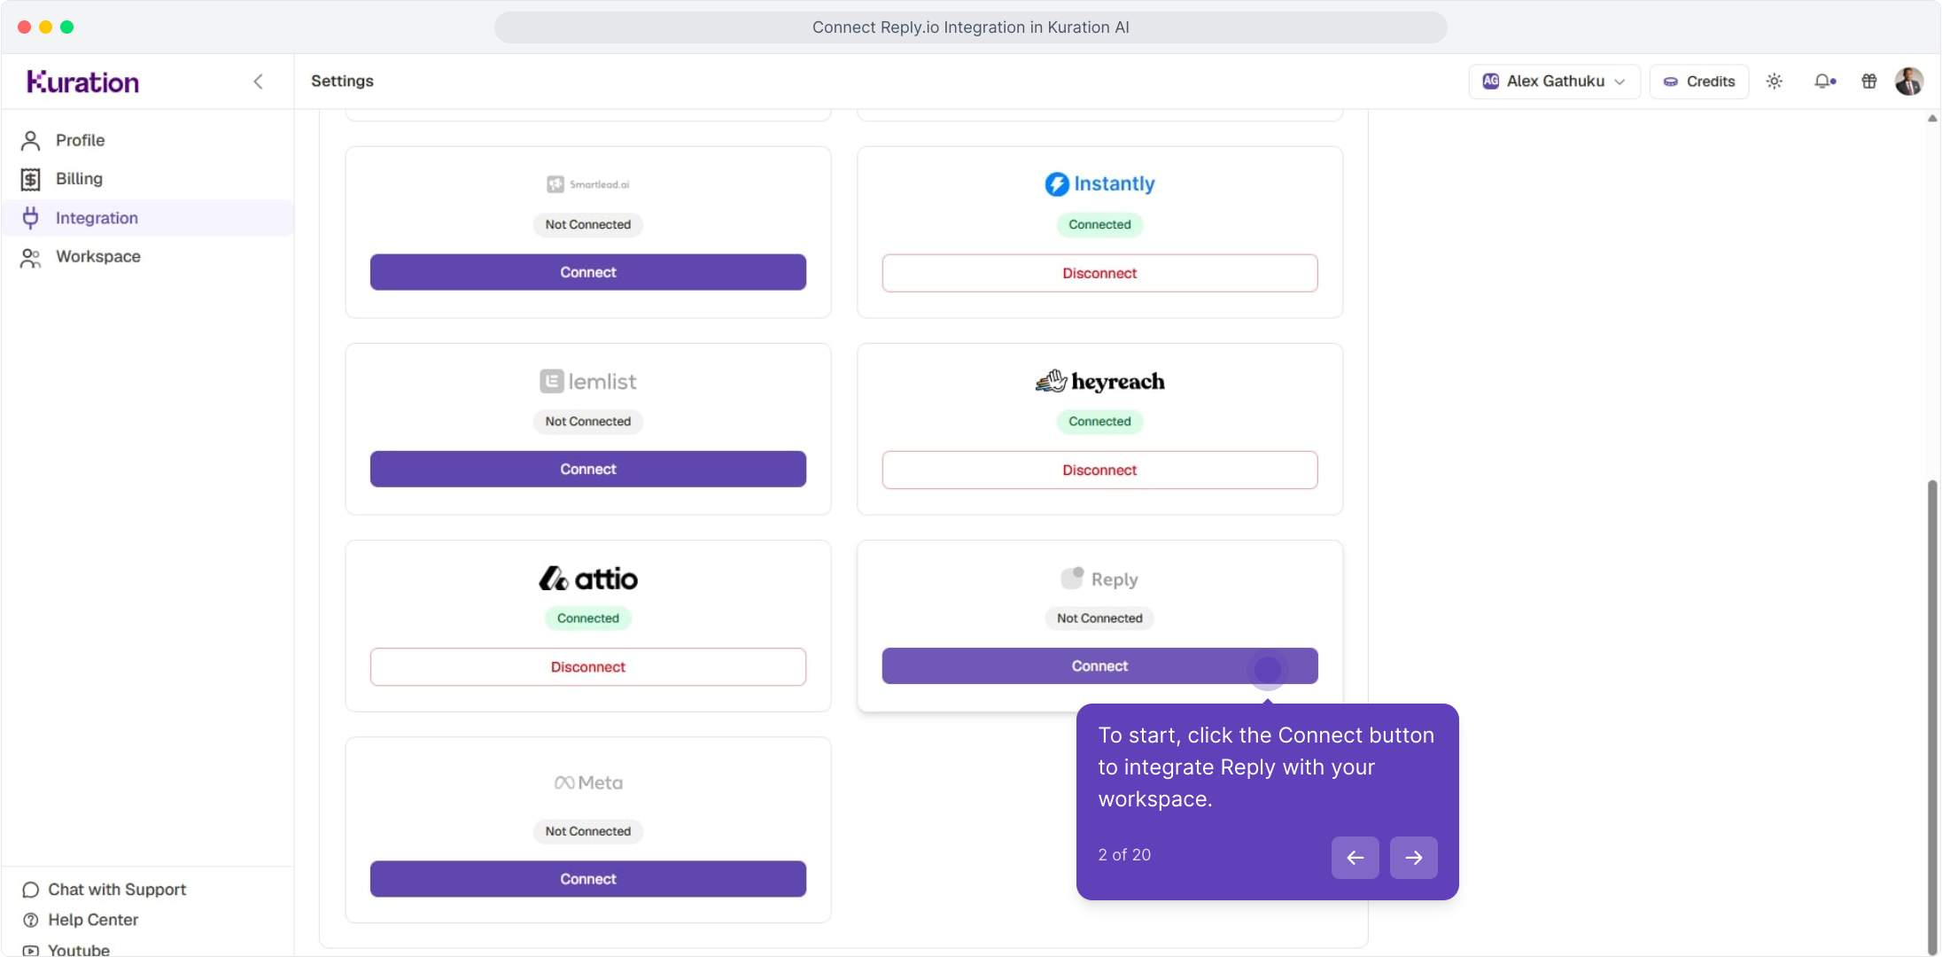Click the Integration plug icon
This screenshot has width=1942, height=957.
(31, 218)
